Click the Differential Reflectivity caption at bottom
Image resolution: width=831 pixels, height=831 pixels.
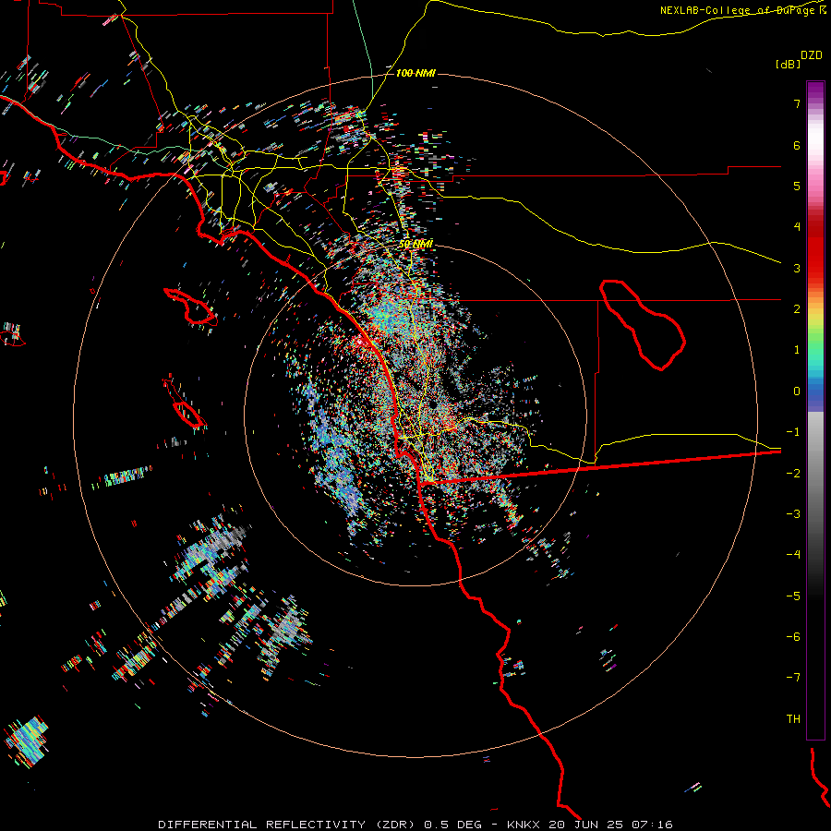pyautogui.click(x=415, y=825)
